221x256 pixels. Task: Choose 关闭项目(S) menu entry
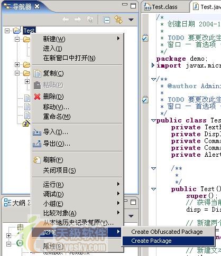click(77, 170)
